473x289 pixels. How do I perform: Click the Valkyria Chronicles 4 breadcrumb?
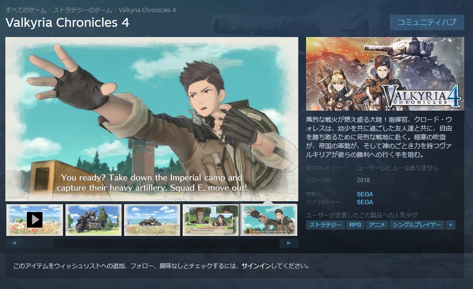click(x=147, y=10)
